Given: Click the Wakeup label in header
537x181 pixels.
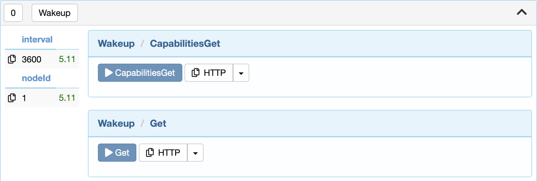Looking at the screenshot, I should pos(55,13).
